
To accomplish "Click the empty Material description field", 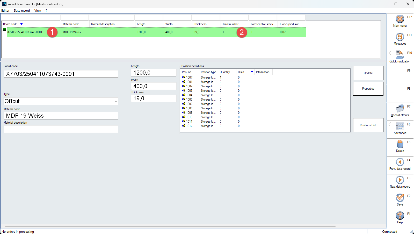I will pos(61,129).
